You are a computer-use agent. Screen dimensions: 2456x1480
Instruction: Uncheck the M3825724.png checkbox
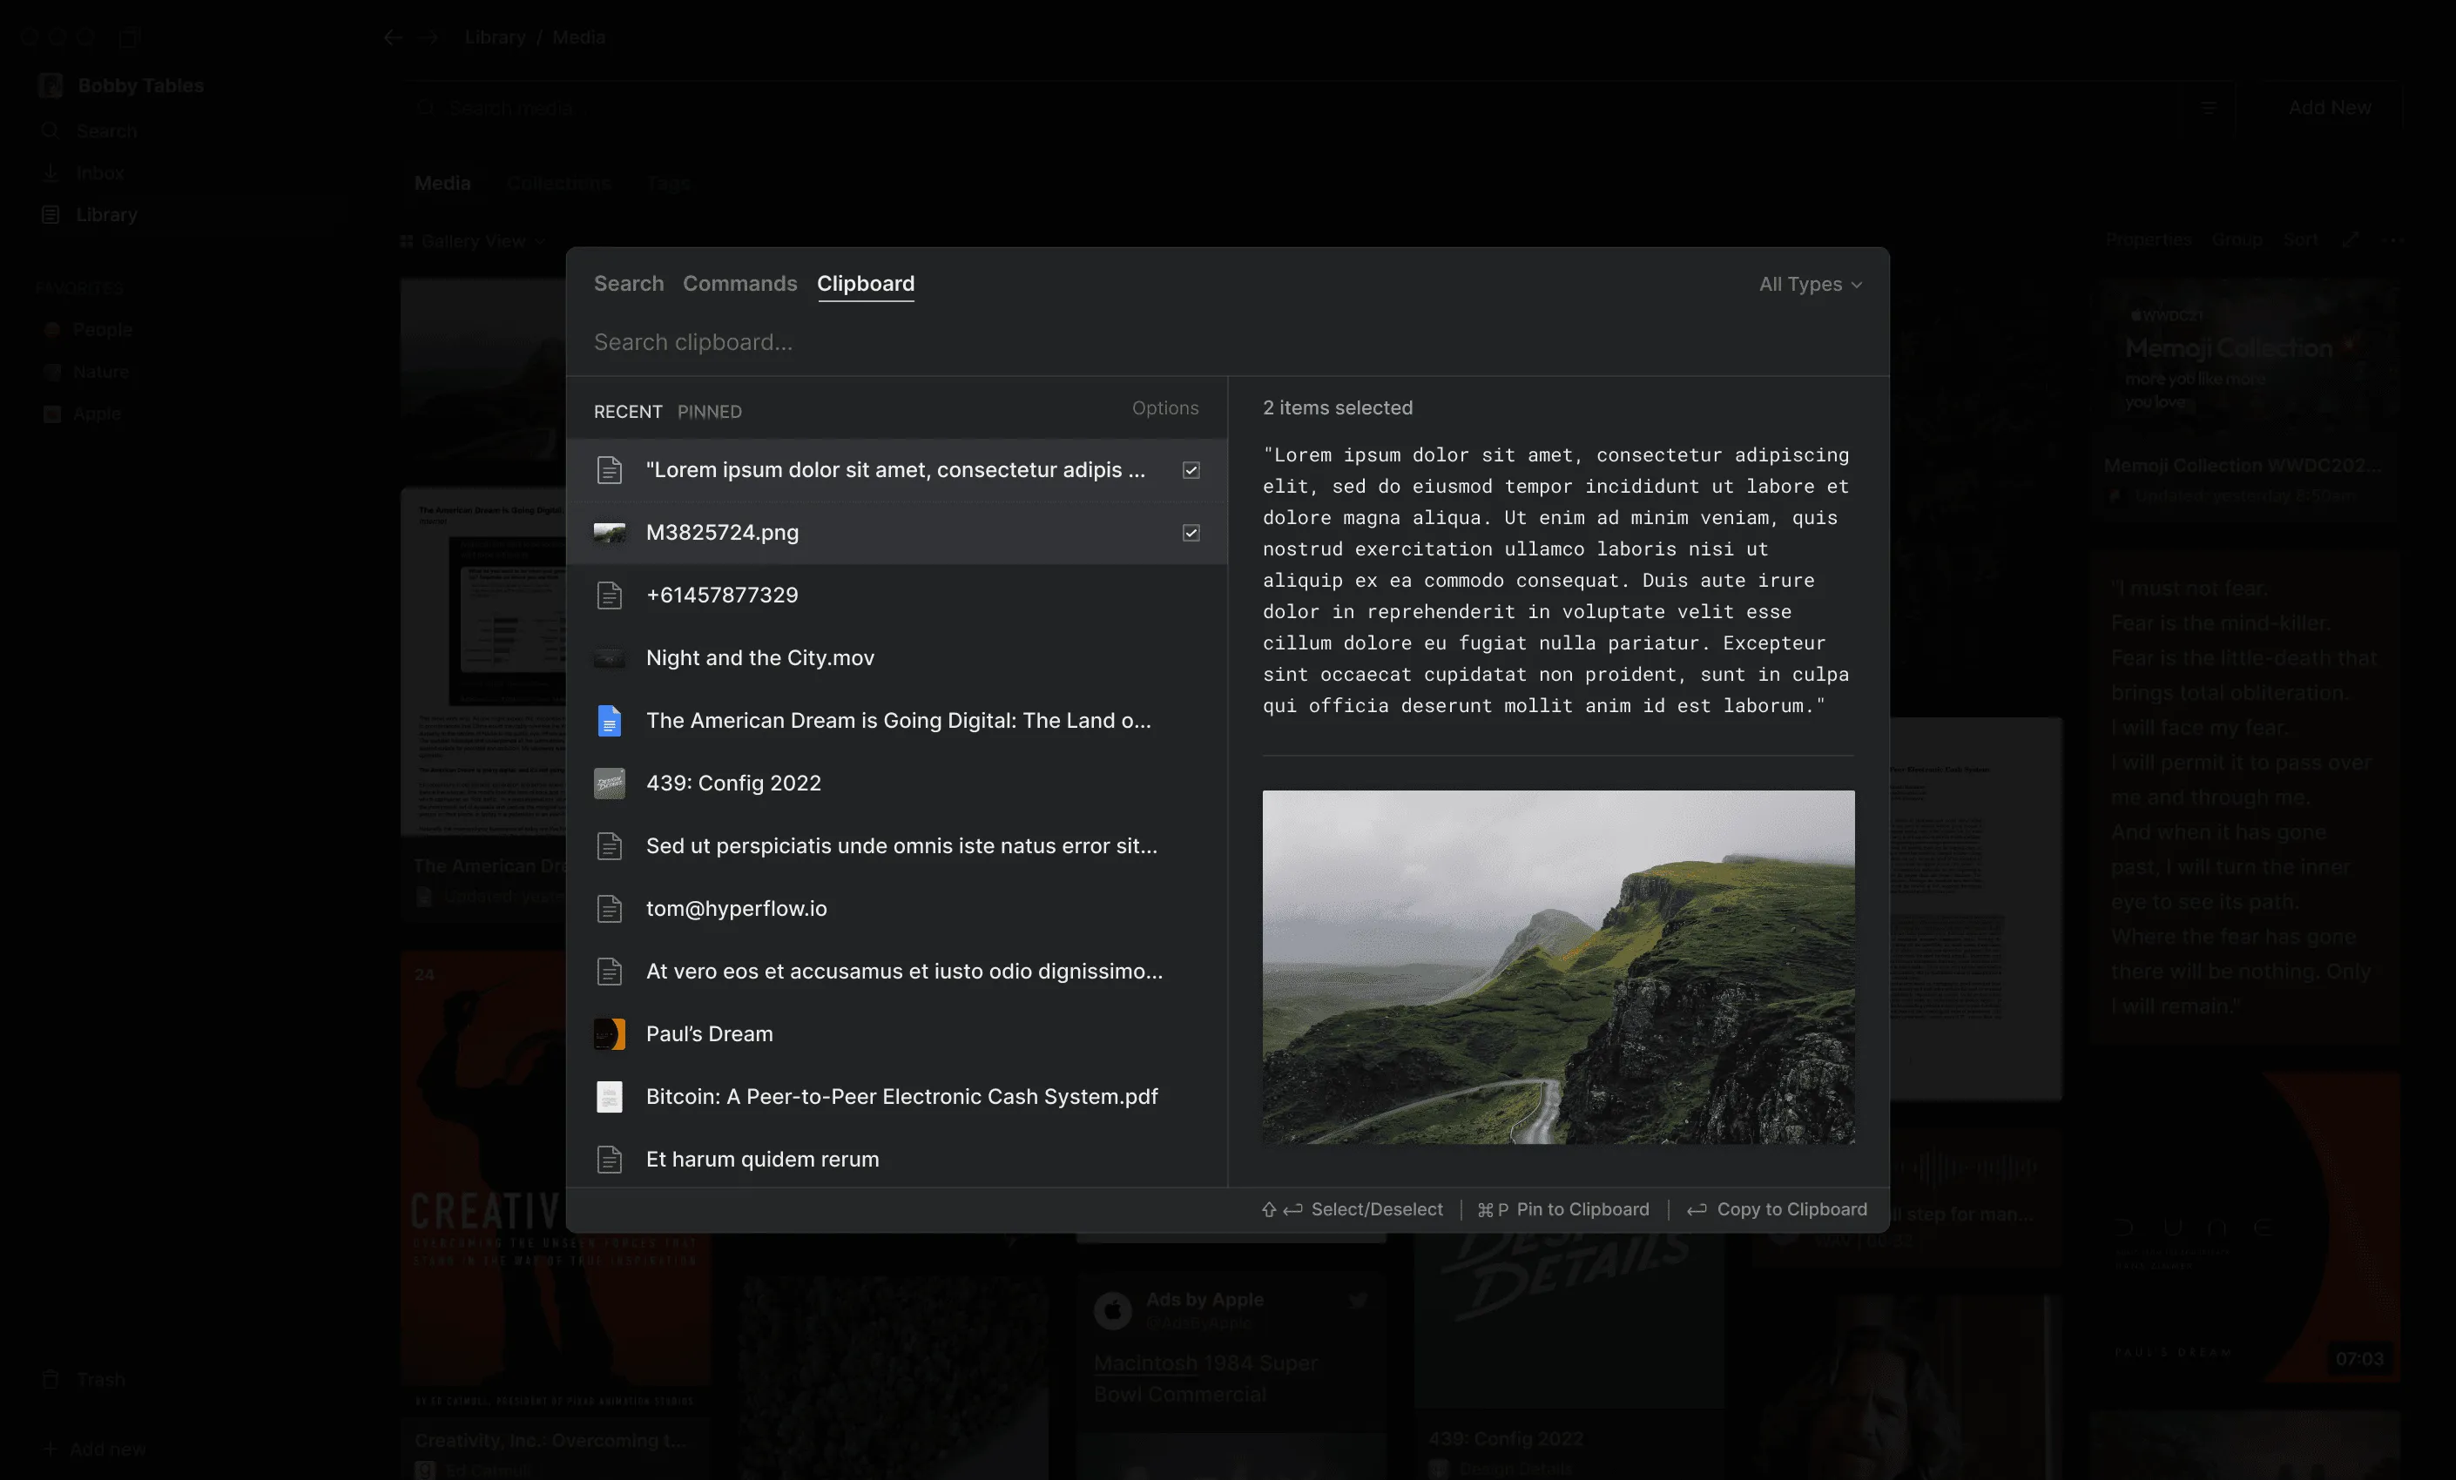tap(1191, 533)
